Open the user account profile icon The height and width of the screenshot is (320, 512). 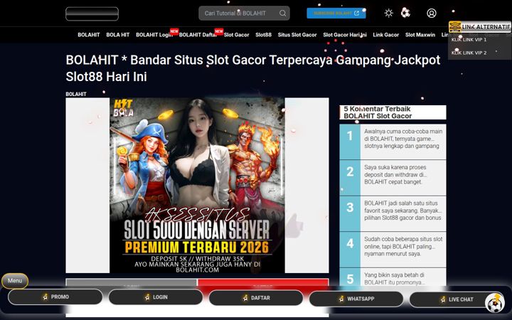(432, 13)
